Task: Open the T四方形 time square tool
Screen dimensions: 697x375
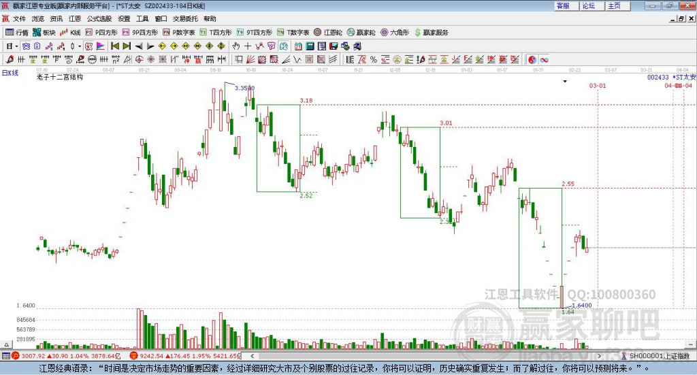Action: (216, 33)
